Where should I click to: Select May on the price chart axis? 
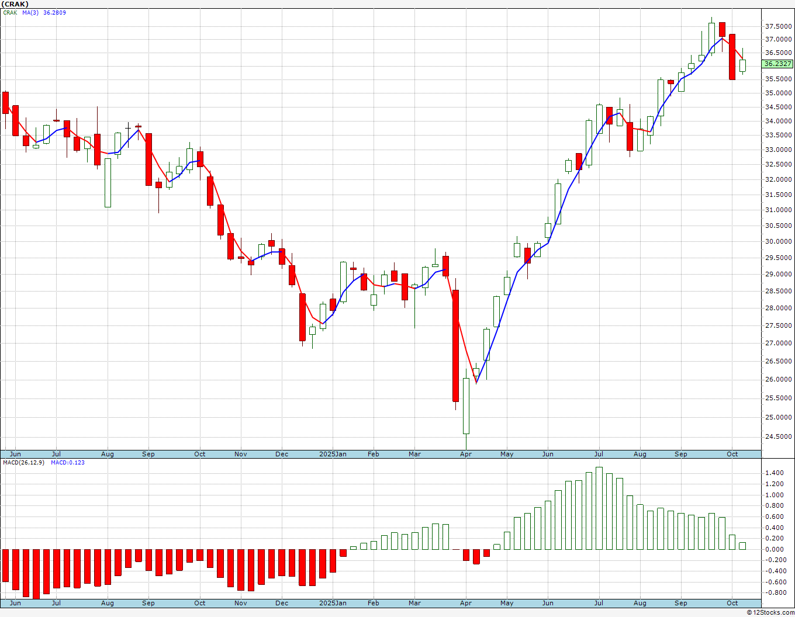[507, 454]
